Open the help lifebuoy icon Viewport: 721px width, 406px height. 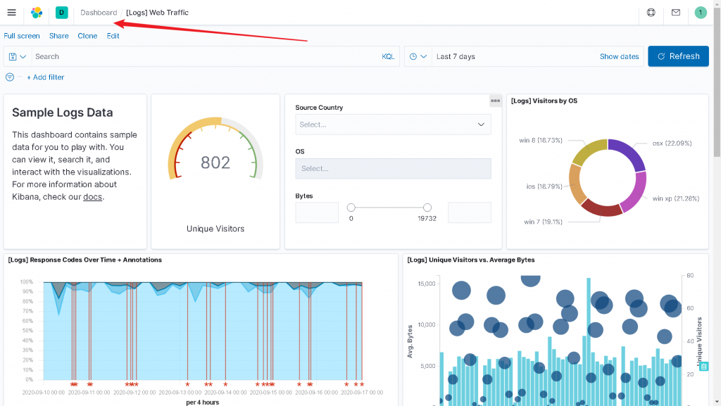pyautogui.click(x=651, y=13)
